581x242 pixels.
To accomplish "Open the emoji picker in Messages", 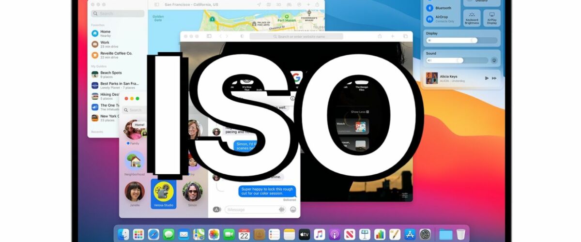I will pyautogui.click(x=293, y=210).
